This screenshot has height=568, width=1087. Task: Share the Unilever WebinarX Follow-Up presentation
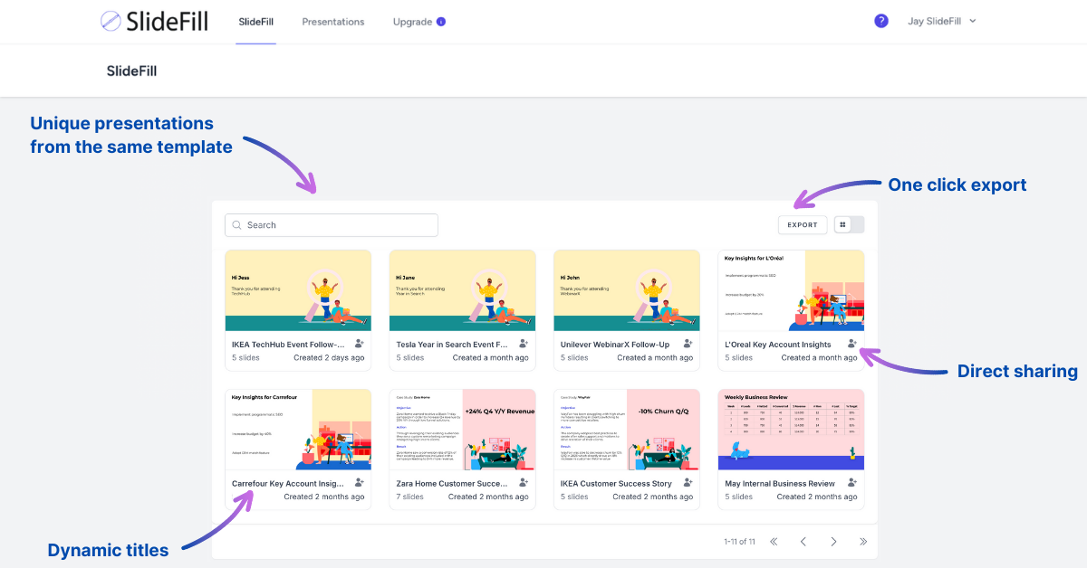pyautogui.click(x=688, y=345)
